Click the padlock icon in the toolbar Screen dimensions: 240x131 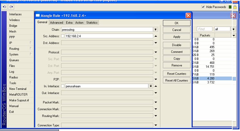click(235, 7)
